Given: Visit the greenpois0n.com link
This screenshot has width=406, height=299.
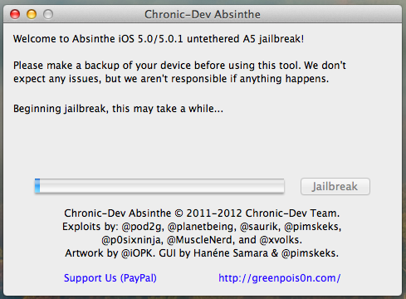Looking at the screenshot, I should click(280, 278).
